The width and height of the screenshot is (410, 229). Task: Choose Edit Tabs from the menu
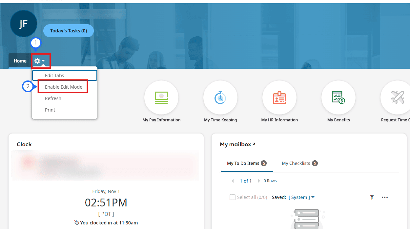[65, 76]
